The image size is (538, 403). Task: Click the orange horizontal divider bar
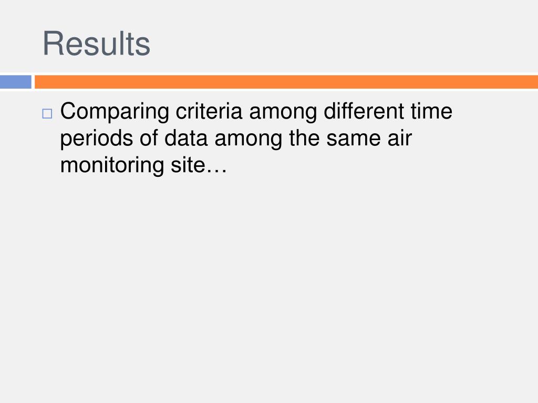pos(286,82)
